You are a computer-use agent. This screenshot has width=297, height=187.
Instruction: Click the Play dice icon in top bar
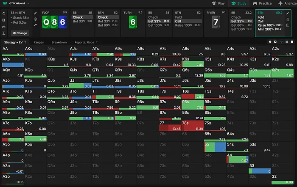click(214, 3)
